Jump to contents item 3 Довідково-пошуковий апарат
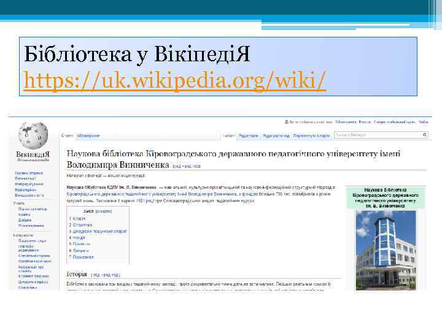442x331 pixels. [98, 231]
